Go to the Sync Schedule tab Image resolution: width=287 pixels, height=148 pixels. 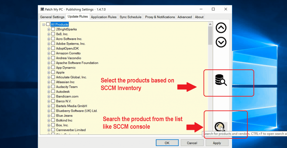(131, 17)
